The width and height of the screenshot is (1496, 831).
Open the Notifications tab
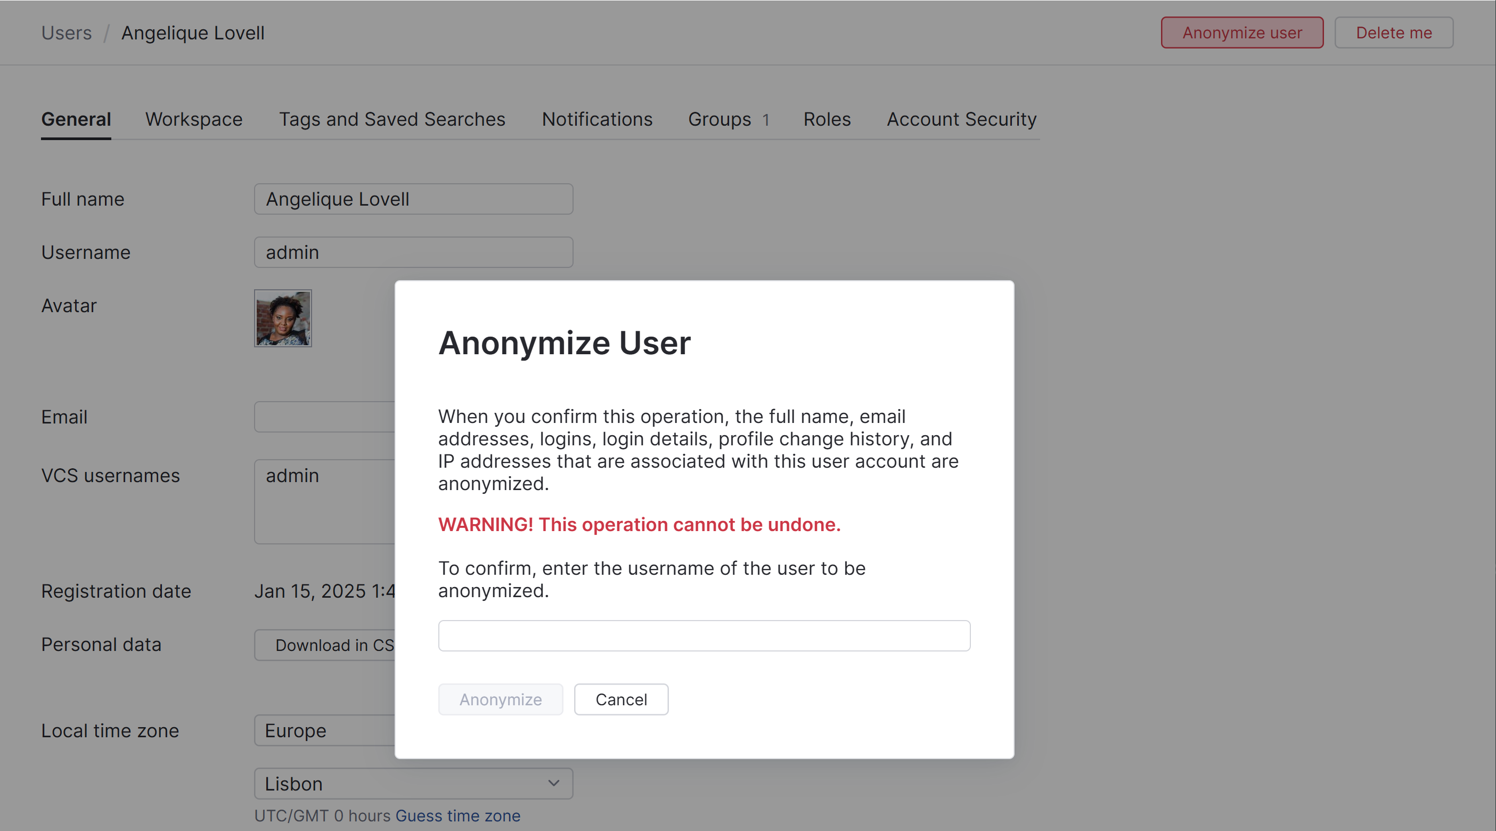click(x=597, y=119)
